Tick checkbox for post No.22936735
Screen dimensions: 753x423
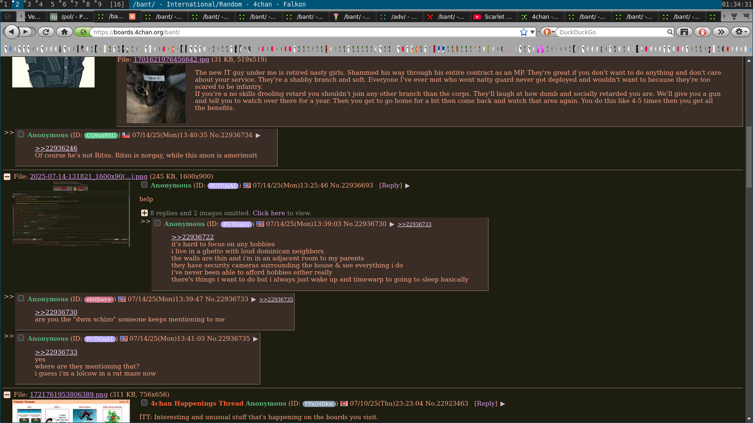point(21,338)
